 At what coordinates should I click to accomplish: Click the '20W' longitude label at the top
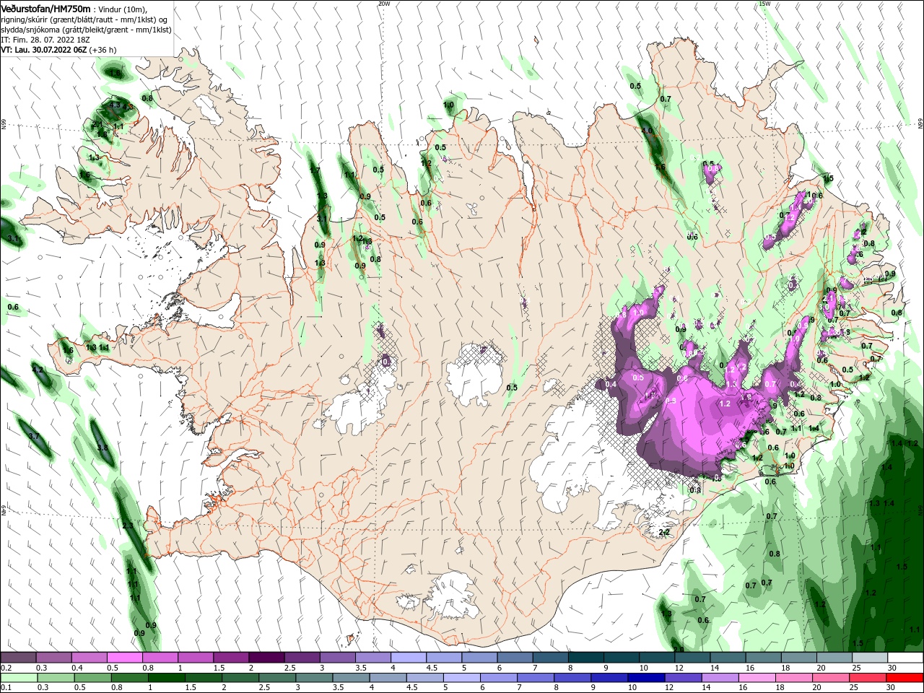point(383,4)
